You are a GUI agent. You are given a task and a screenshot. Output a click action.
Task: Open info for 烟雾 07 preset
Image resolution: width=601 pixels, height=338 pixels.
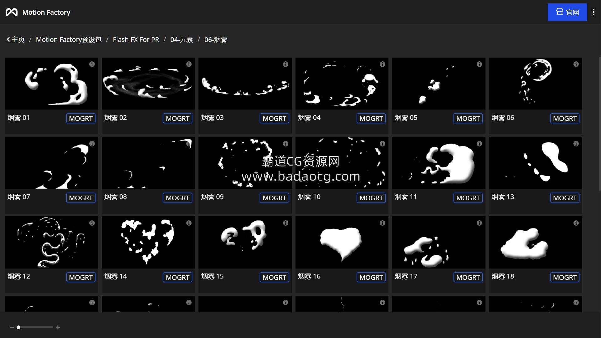point(92,144)
